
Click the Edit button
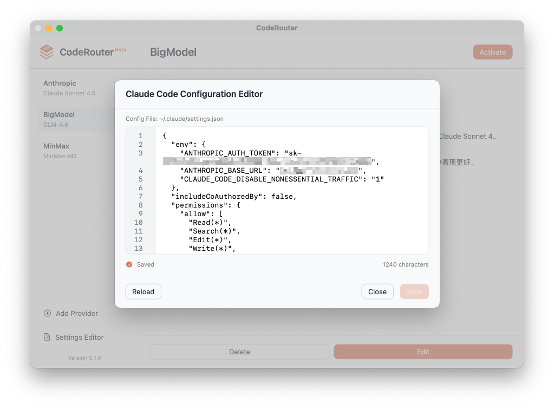click(422, 351)
